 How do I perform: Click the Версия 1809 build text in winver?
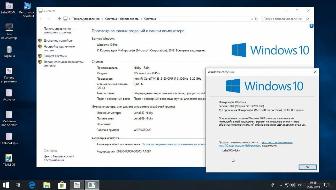pyautogui.click(x=241, y=106)
